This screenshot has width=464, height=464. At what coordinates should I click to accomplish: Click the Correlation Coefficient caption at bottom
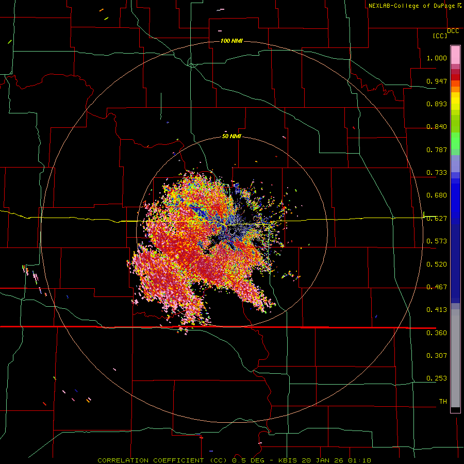234,460
